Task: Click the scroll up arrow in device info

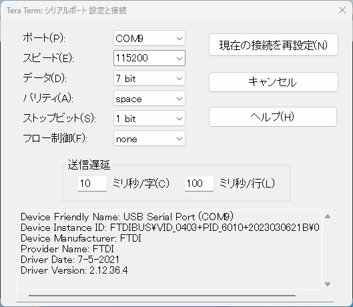Action: coord(328,216)
